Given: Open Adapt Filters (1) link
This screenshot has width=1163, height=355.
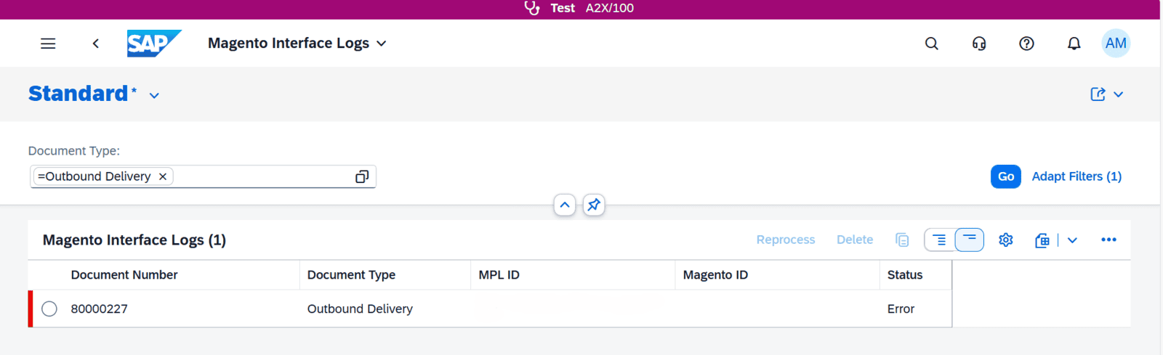Looking at the screenshot, I should tap(1077, 176).
